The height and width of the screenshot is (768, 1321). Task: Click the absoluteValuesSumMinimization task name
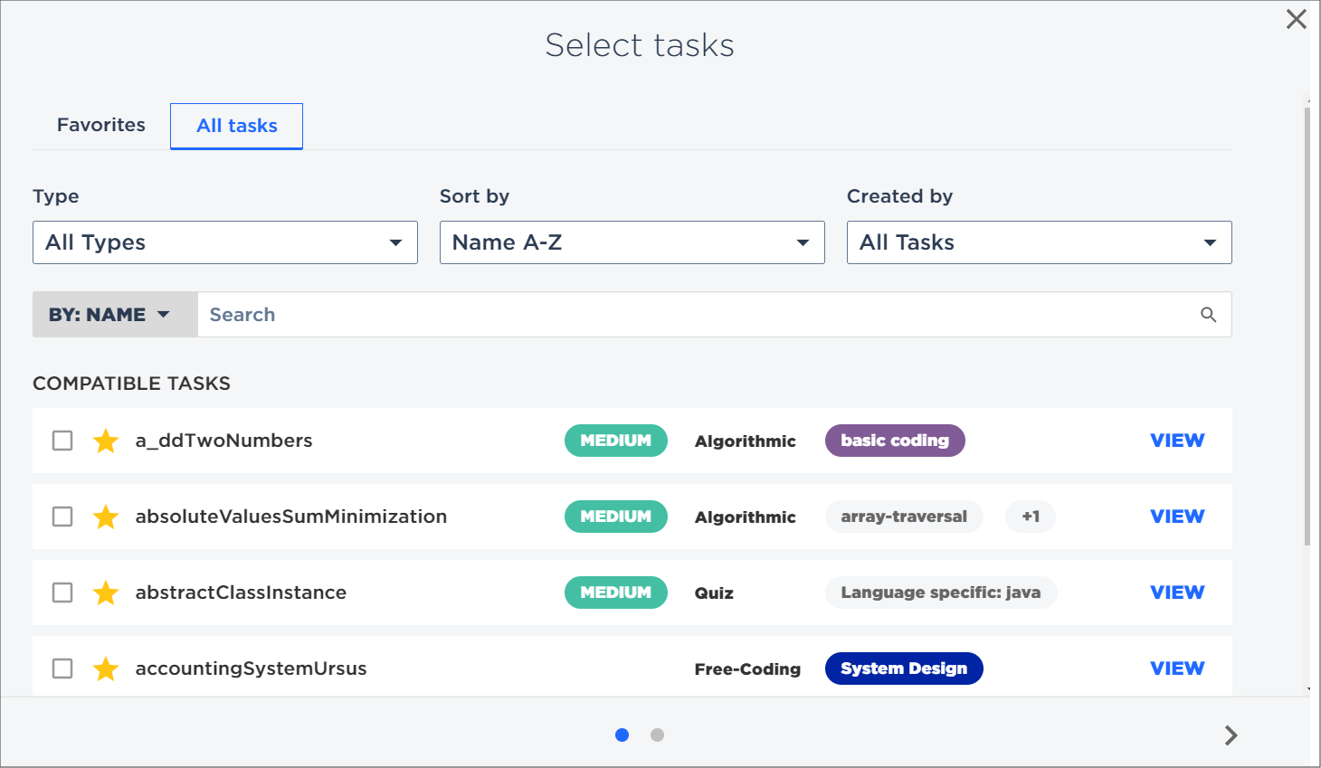pyautogui.click(x=291, y=517)
